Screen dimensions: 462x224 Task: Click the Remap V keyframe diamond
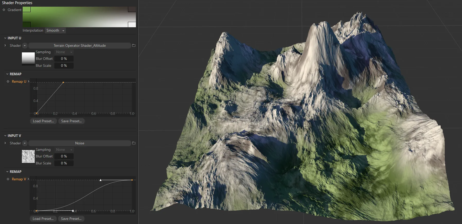pyautogui.click(x=8, y=179)
